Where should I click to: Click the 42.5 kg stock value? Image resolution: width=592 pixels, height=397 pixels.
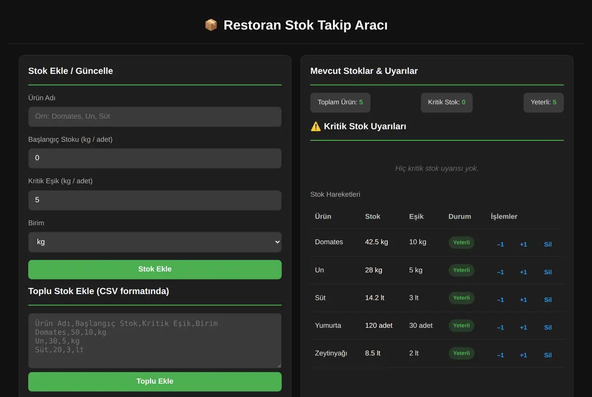(x=376, y=242)
